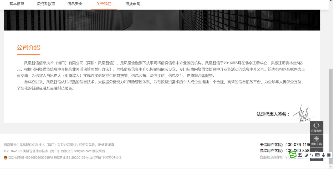Click the IME user account icon

(323, 155)
